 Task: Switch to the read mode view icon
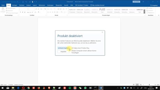[x=134, y=85]
